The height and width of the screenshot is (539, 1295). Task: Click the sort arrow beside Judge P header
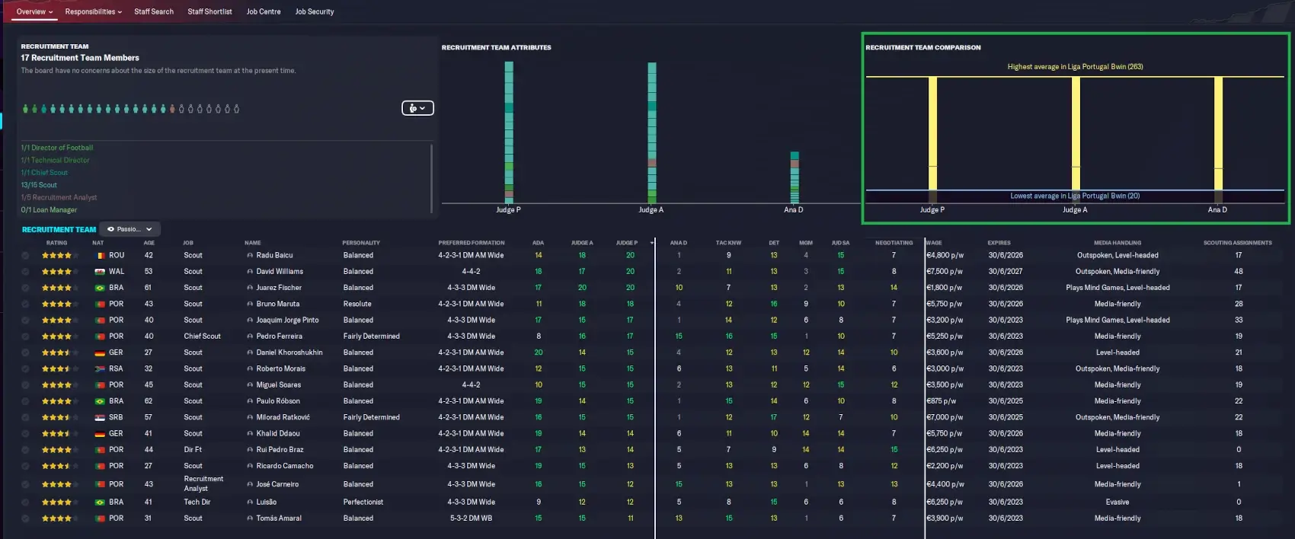(x=651, y=243)
